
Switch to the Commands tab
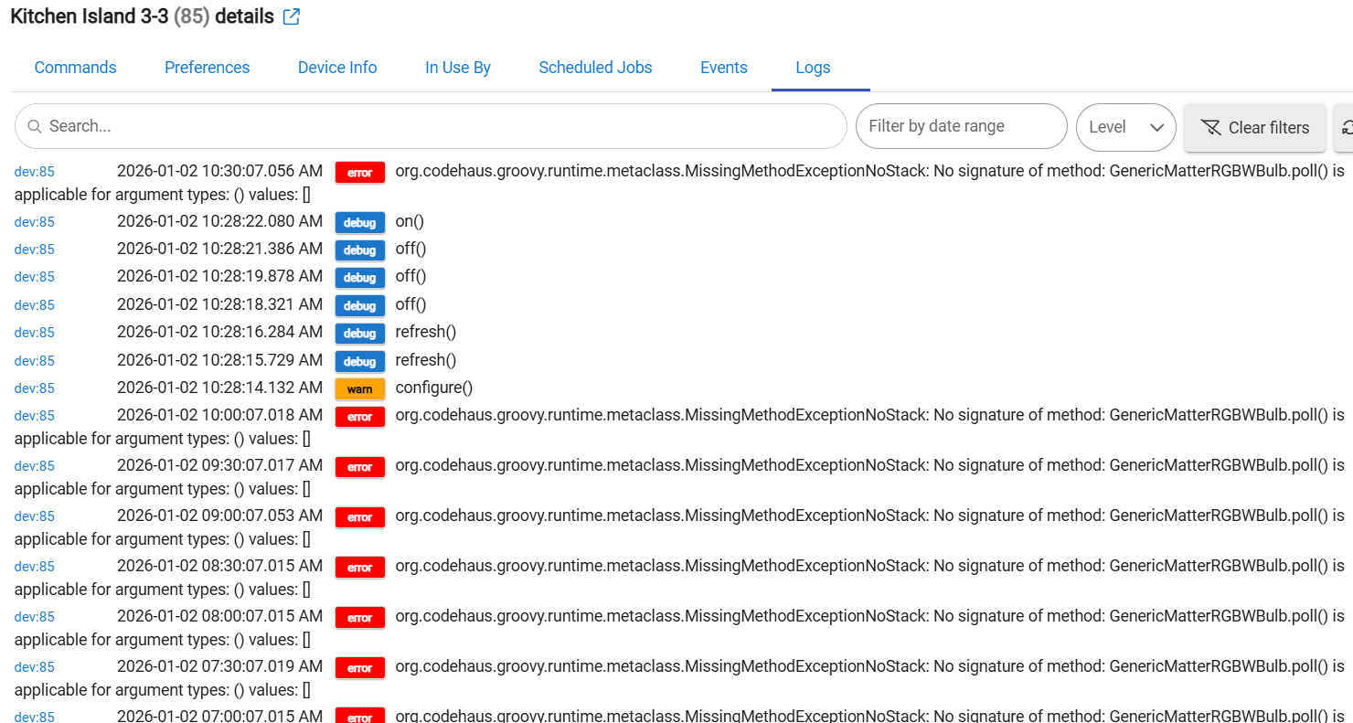(75, 68)
